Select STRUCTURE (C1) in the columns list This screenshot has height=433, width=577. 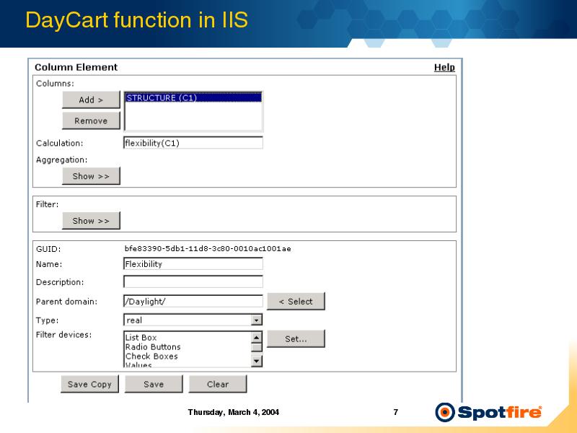coord(193,97)
